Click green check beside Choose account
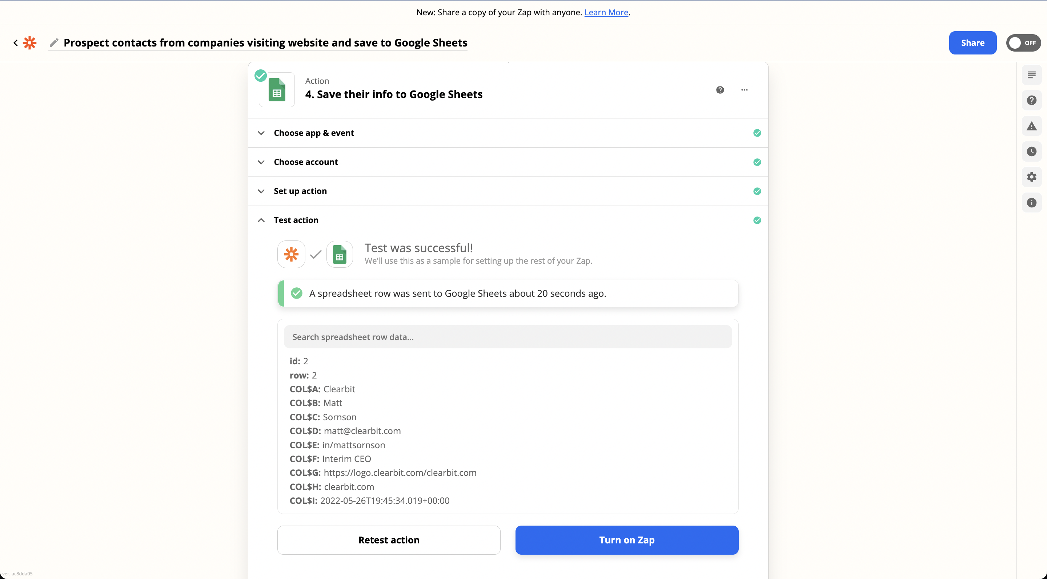 757,162
